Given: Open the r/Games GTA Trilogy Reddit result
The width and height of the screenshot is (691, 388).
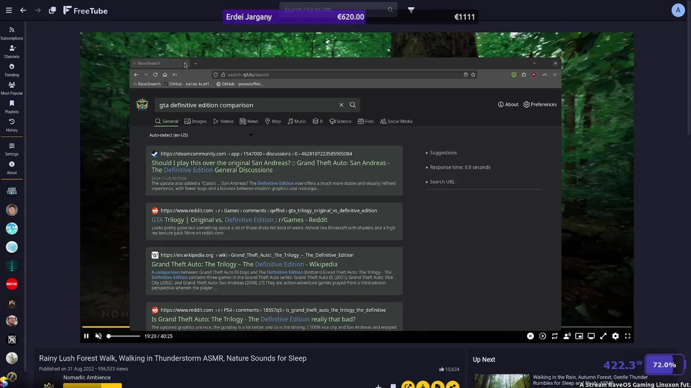Looking at the screenshot, I should click(x=239, y=220).
